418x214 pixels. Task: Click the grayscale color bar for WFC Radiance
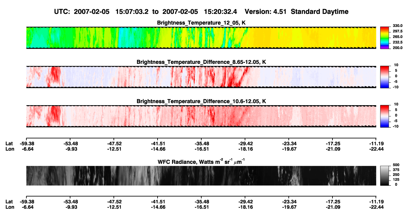tap(385, 175)
